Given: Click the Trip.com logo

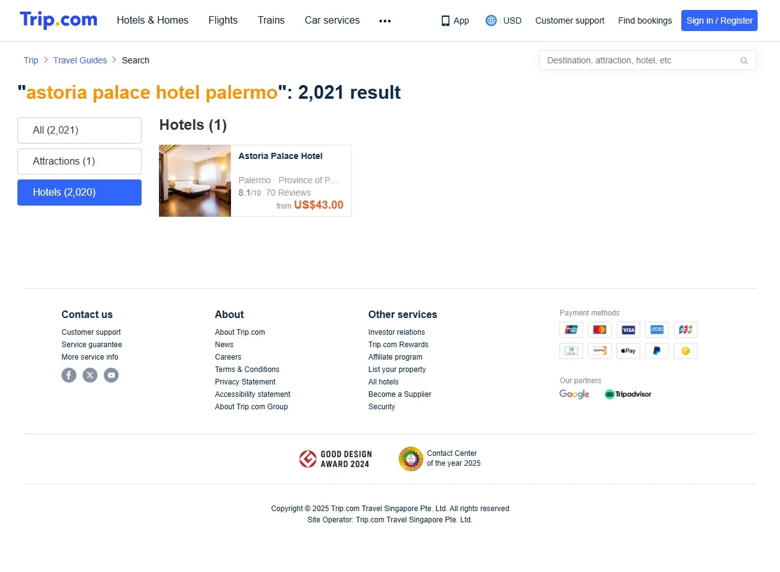Looking at the screenshot, I should click(x=58, y=20).
